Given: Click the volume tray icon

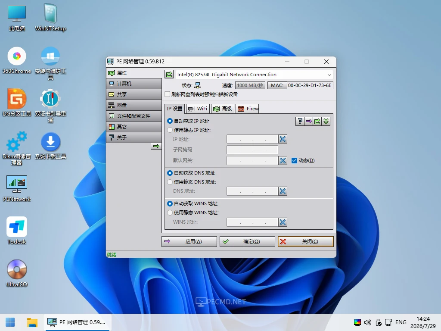Looking at the screenshot, I should click(x=368, y=322).
